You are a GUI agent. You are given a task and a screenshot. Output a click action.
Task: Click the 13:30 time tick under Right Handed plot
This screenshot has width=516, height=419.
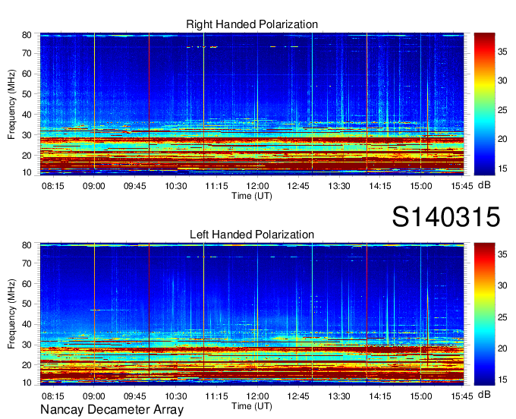(x=339, y=186)
